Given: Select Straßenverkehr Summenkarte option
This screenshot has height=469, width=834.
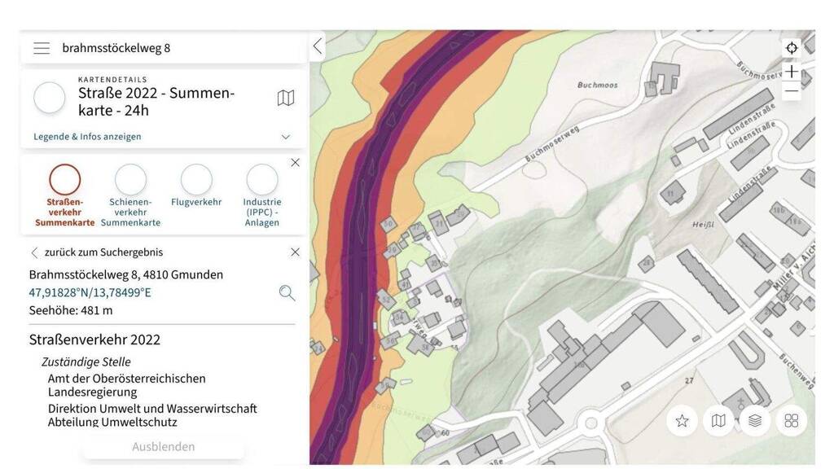Looking at the screenshot, I should tap(65, 180).
